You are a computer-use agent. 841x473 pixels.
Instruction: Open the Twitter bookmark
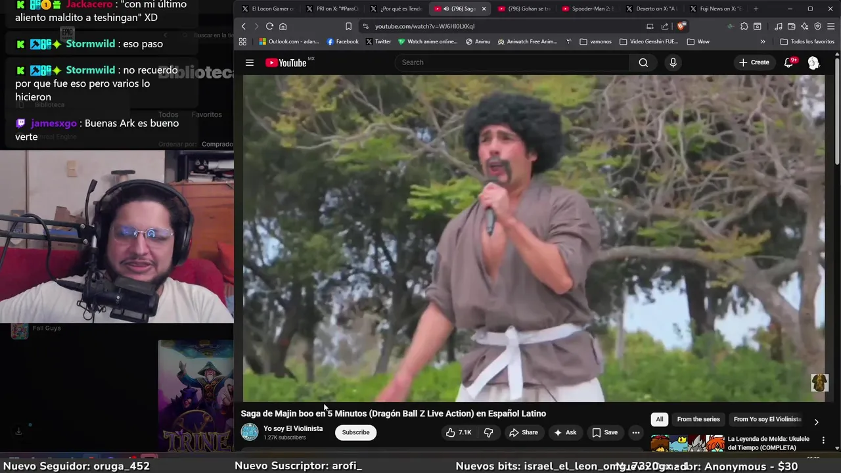tap(378, 41)
